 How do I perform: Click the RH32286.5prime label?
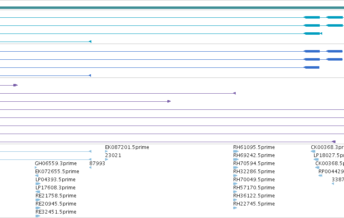254,172
